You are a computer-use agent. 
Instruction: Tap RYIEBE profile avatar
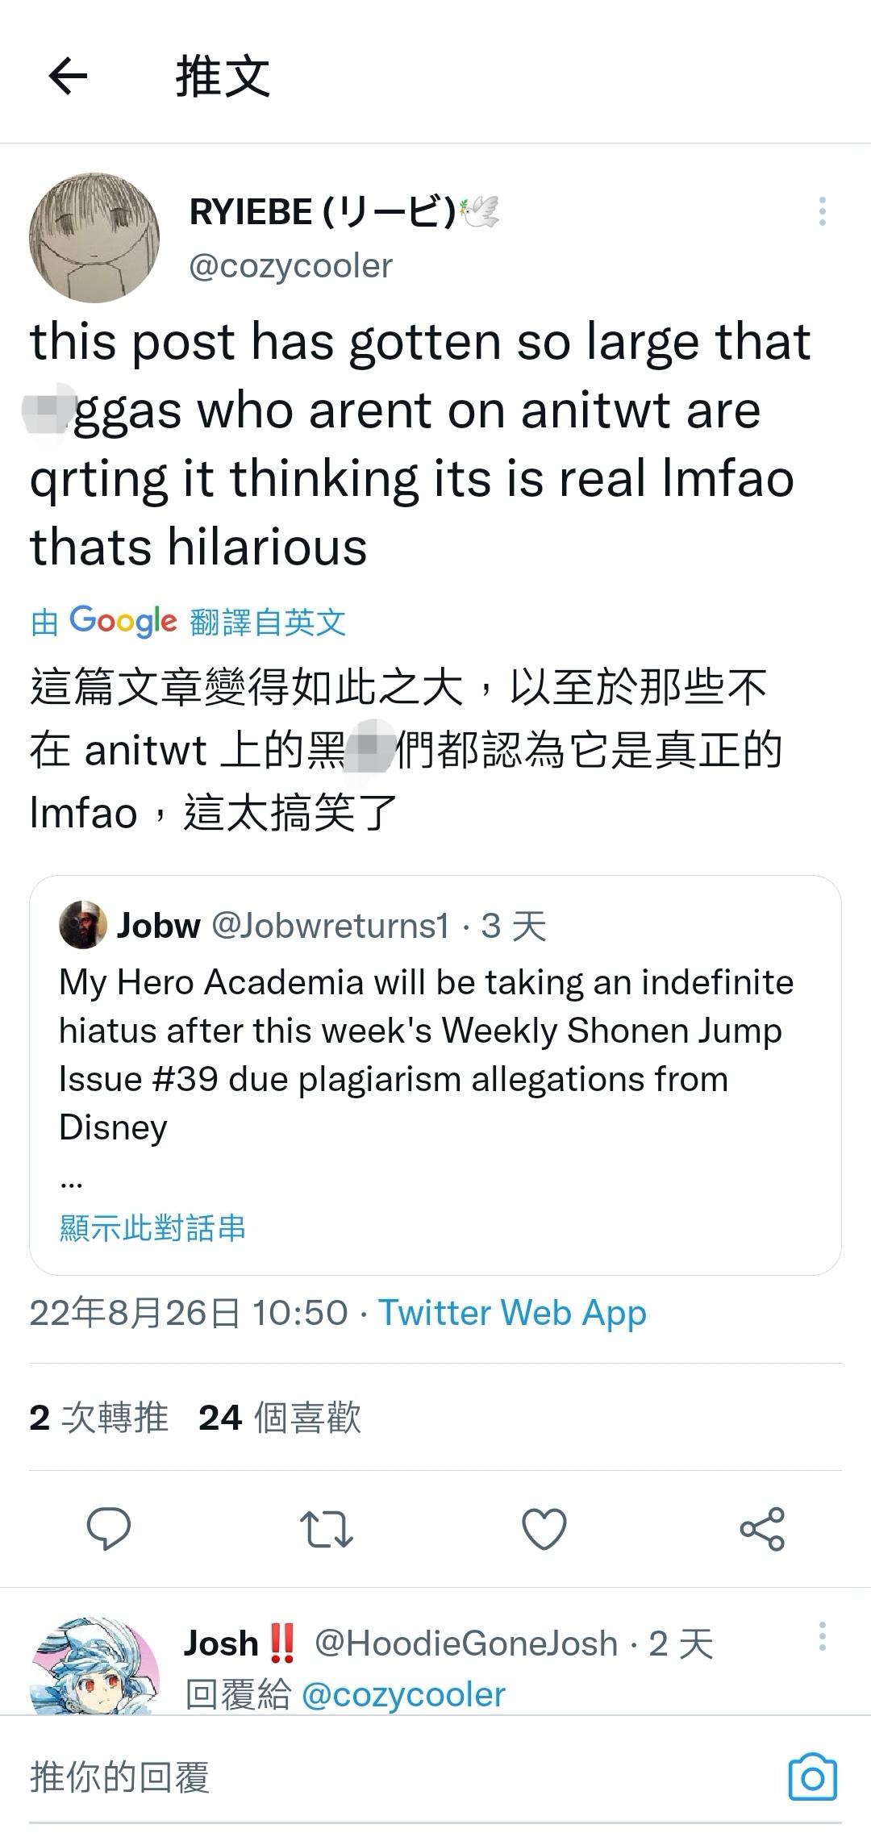click(x=94, y=237)
